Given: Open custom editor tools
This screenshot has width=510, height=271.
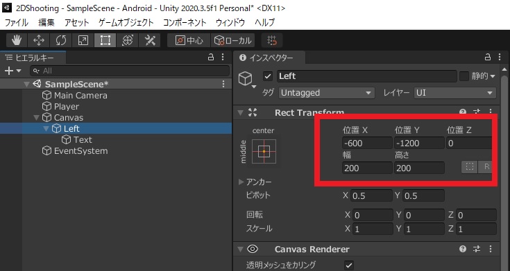Looking at the screenshot, I should click(x=150, y=40).
